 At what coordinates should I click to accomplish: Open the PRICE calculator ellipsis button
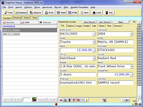tap(94, 50)
